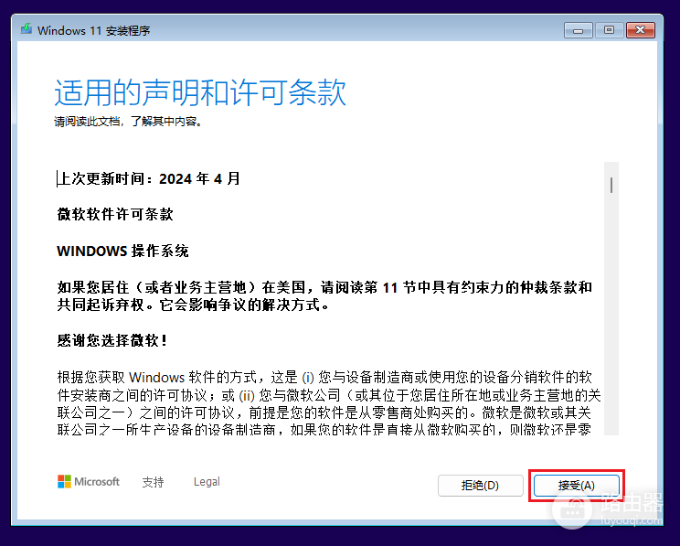Click the Windows 11 setup title bar icon

pos(27,29)
